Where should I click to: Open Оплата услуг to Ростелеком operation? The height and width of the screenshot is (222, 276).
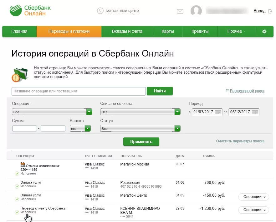click(31, 182)
